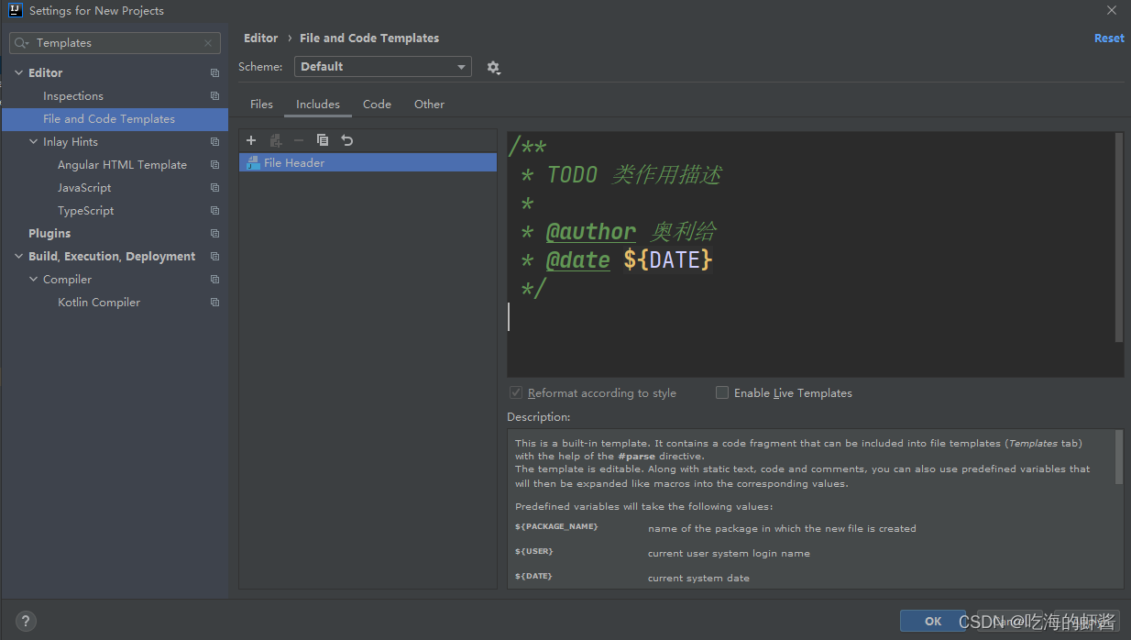1131x640 pixels.
Task: Collapse Build, Execution, Deployment section
Action: (18, 257)
